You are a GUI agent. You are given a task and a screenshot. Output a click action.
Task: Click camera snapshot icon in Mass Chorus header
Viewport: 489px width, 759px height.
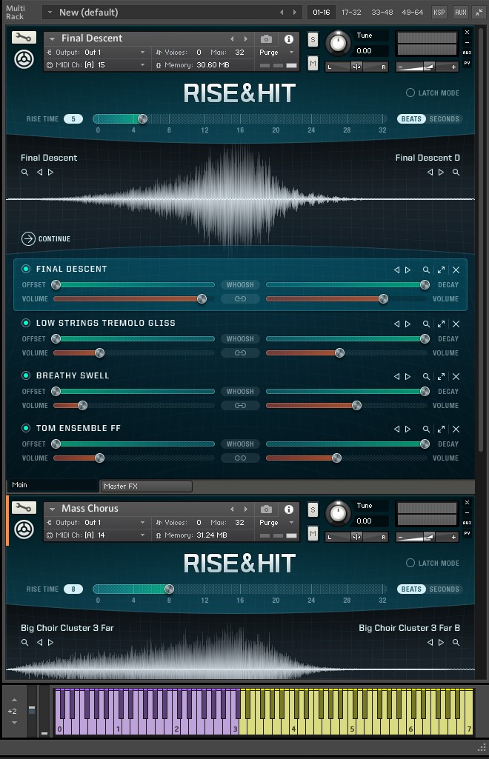266,509
